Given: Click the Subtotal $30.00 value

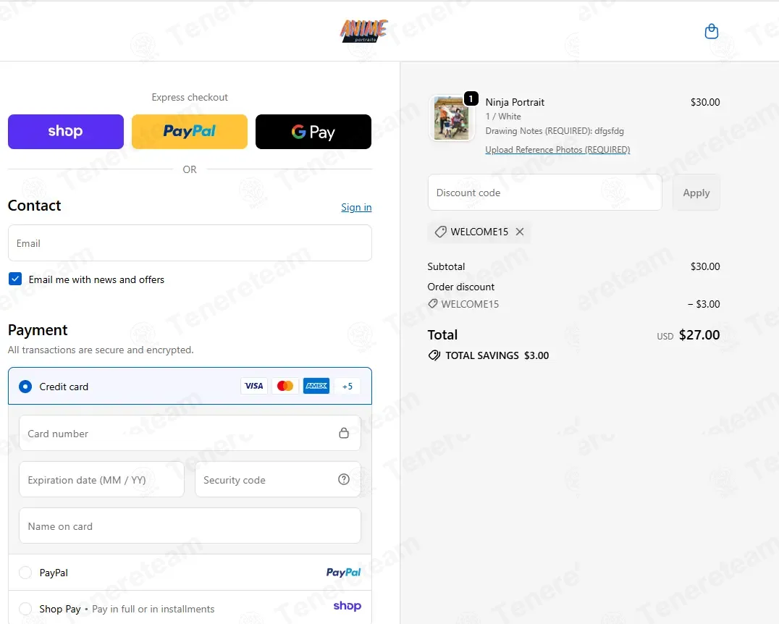Looking at the screenshot, I should tap(705, 266).
